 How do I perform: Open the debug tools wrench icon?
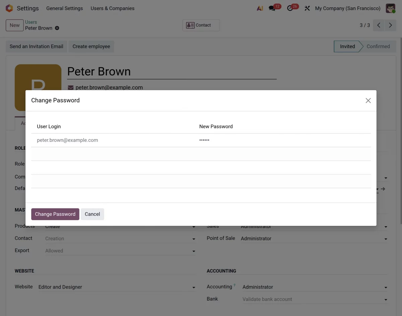coord(307,8)
